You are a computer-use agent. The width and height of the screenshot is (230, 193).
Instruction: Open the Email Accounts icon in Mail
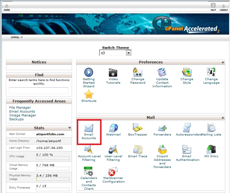coord(89,128)
